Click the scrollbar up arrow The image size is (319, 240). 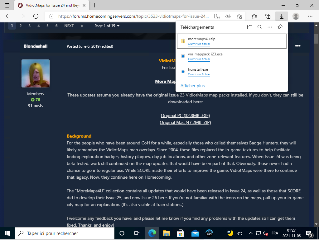316,26
